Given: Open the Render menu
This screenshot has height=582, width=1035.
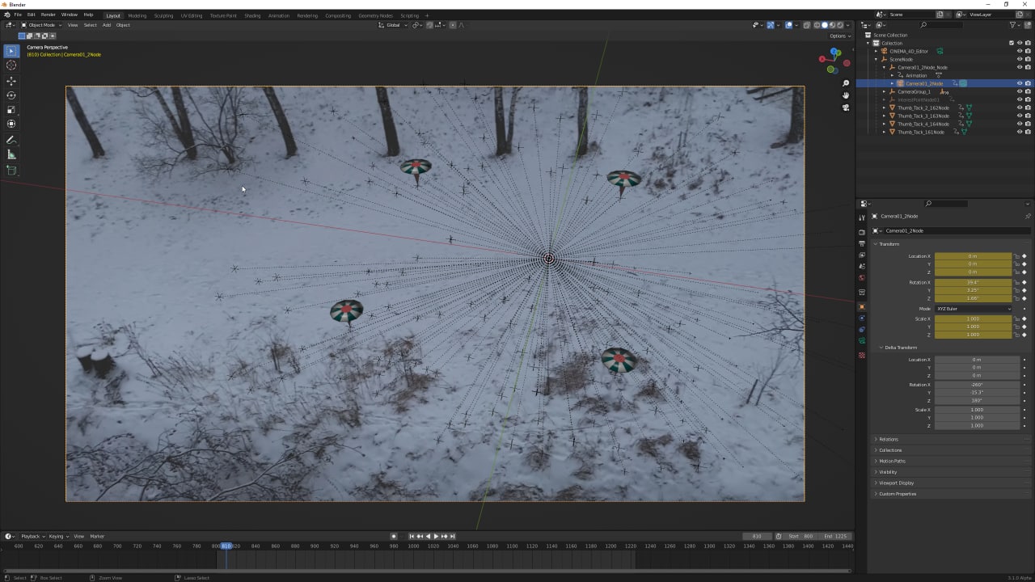Looking at the screenshot, I should [49, 15].
